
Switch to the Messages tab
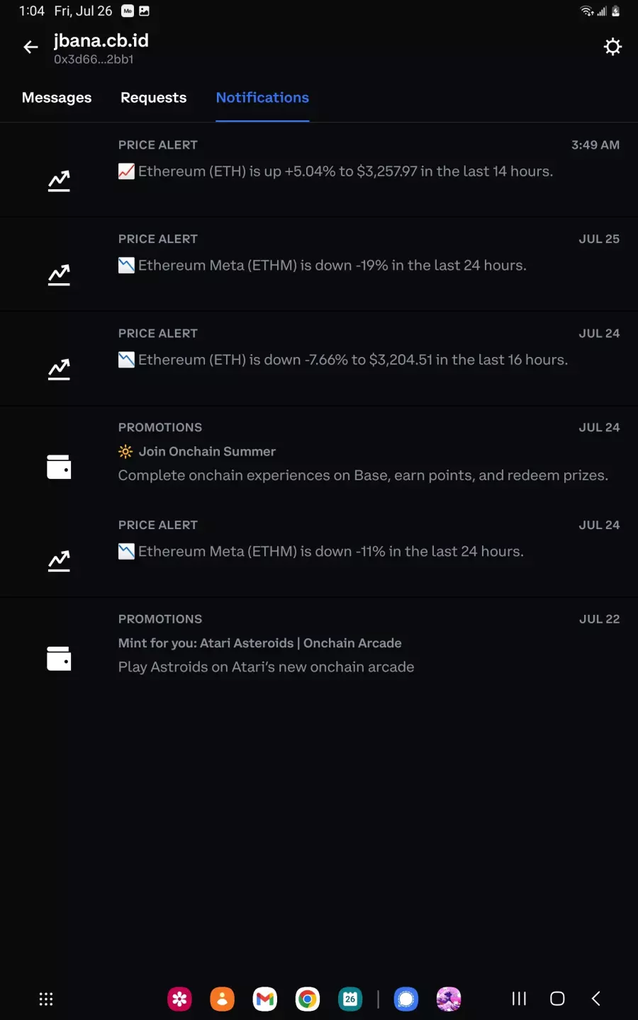pos(57,98)
